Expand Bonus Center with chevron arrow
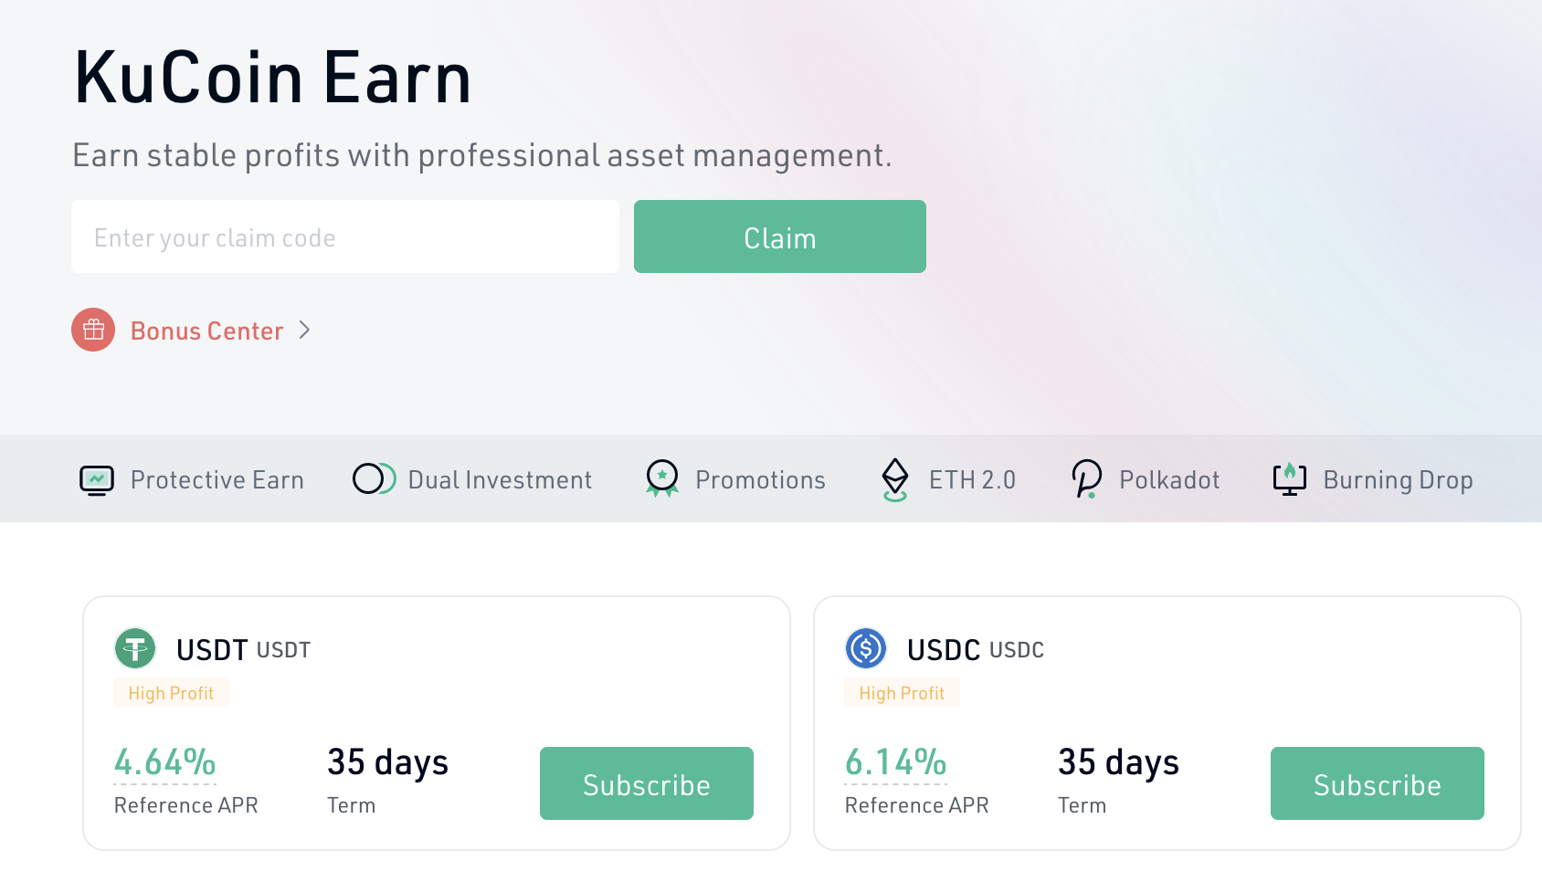The height and width of the screenshot is (882, 1542). tap(305, 331)
